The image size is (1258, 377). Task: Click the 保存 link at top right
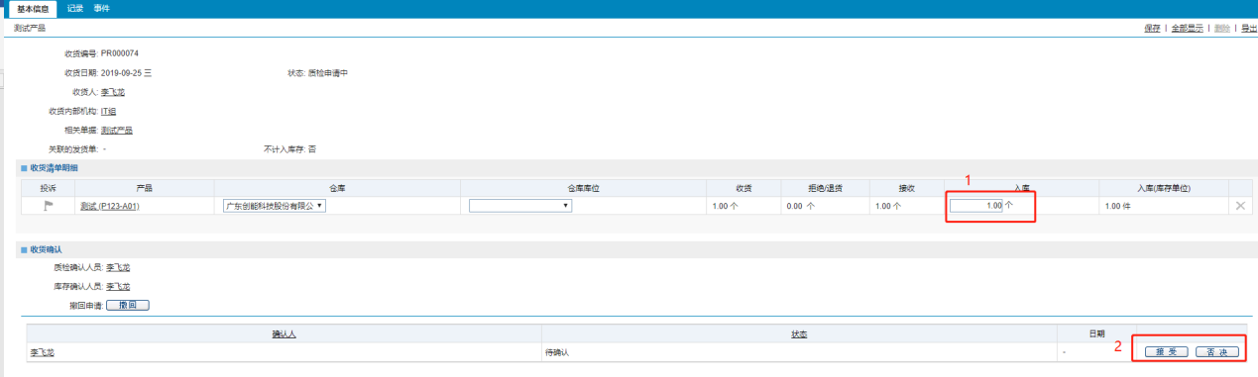pos(1152,29)
